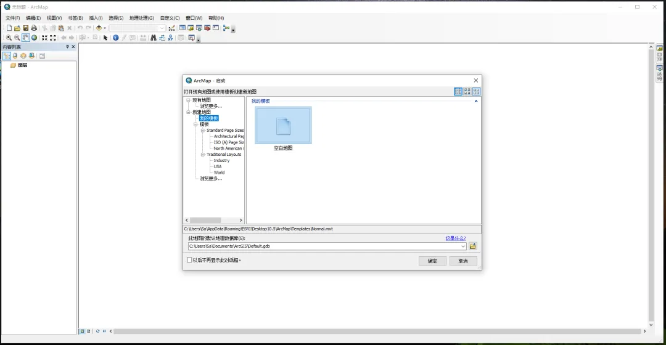The image size is (666, 345).
Task: Collapse the Standard Page Sizes node
Action: pos(203,130)
